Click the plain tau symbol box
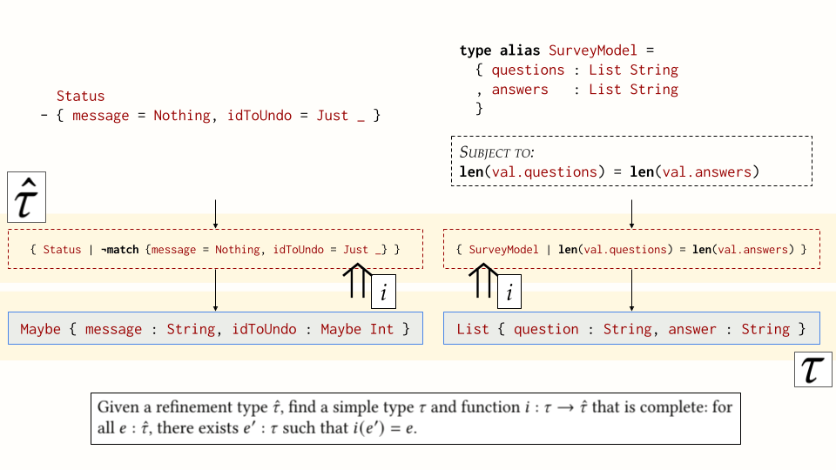This screenshot has height=470, width=836. point(814,369)
